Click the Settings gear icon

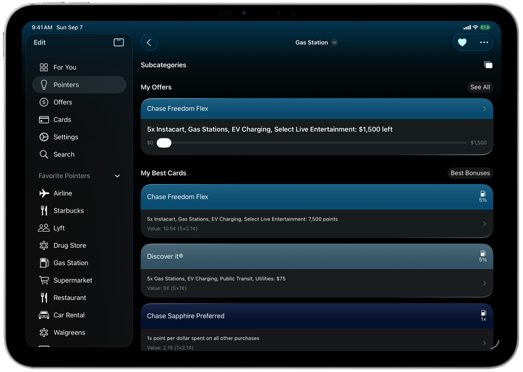pyautogui.click(x=44, y=137)
